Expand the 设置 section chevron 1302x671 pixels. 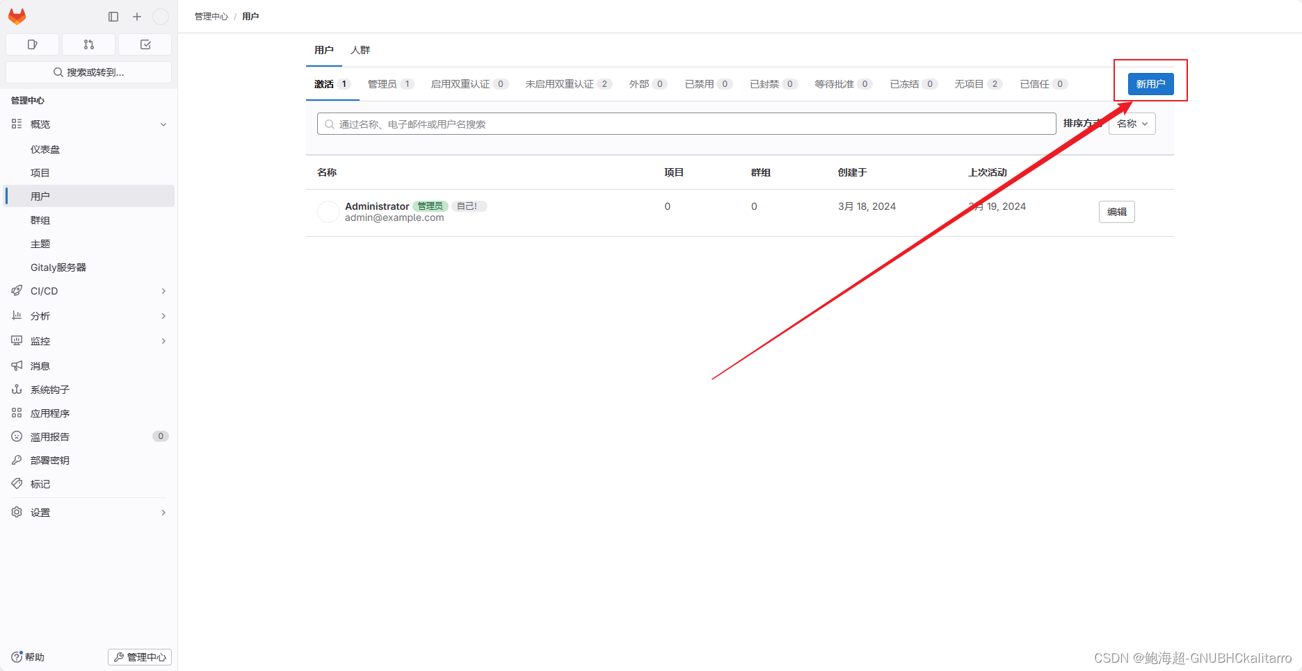163,513
